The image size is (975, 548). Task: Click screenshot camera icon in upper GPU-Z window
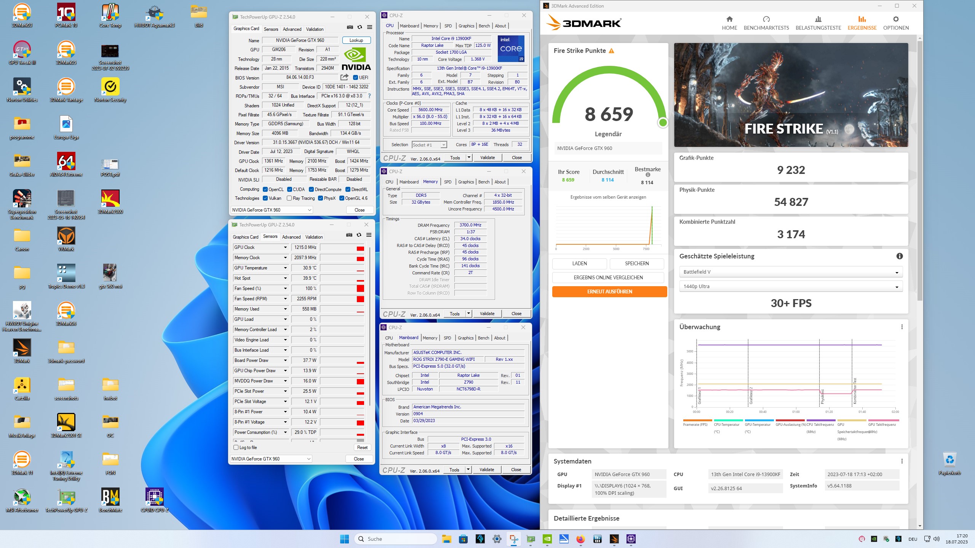[x=350, y=27]
